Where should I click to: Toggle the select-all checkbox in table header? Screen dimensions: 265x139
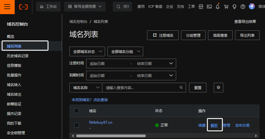point(77,111)
